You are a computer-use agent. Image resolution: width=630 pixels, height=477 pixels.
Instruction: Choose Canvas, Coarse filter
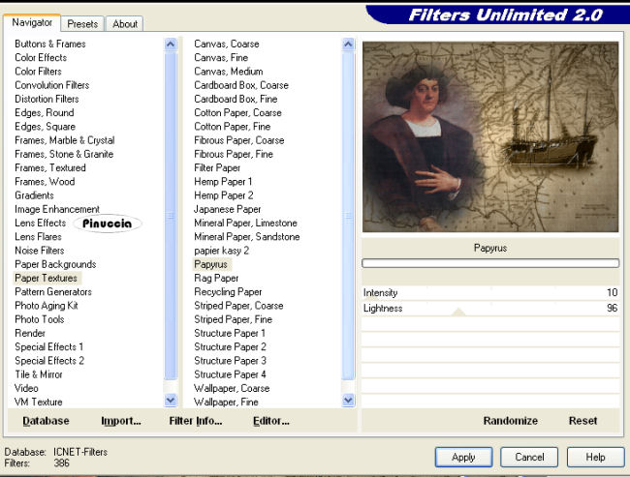227,44
